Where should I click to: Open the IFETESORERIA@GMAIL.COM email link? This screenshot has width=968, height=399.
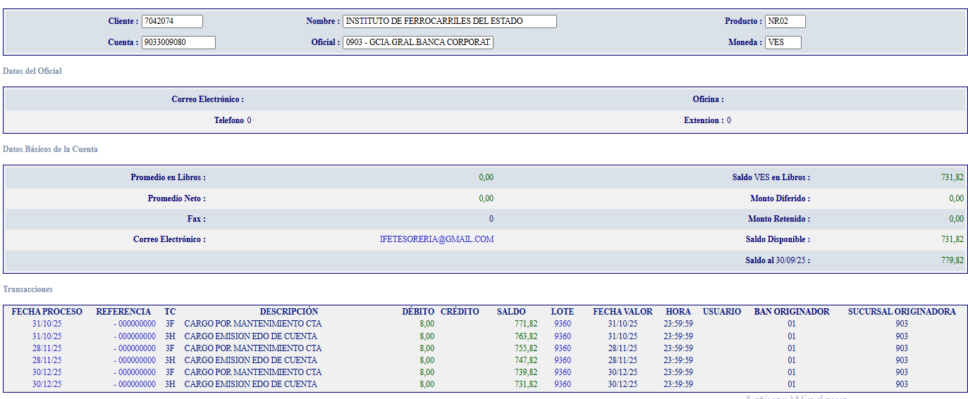(x=436, y=239)
